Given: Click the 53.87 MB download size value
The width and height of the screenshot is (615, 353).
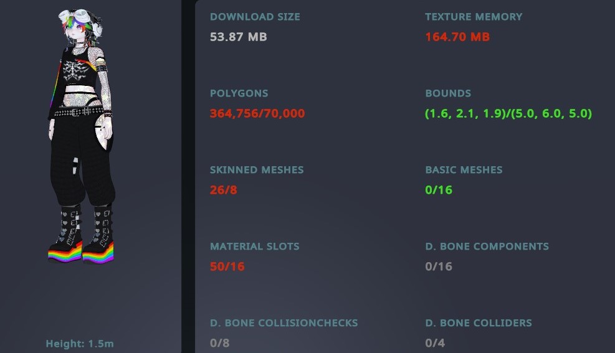Looking at the screenshot, I should 239,37.
